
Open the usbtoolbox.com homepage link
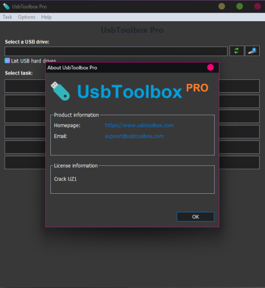click(x=139, y=125)
